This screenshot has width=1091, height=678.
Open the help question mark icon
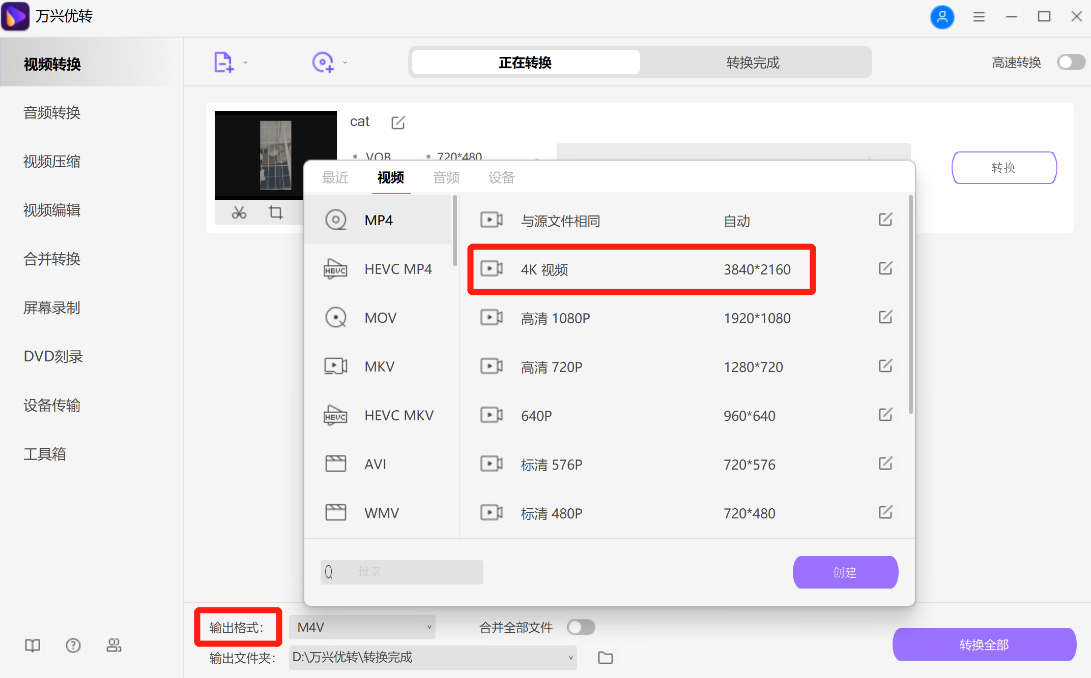click(73, 645)
